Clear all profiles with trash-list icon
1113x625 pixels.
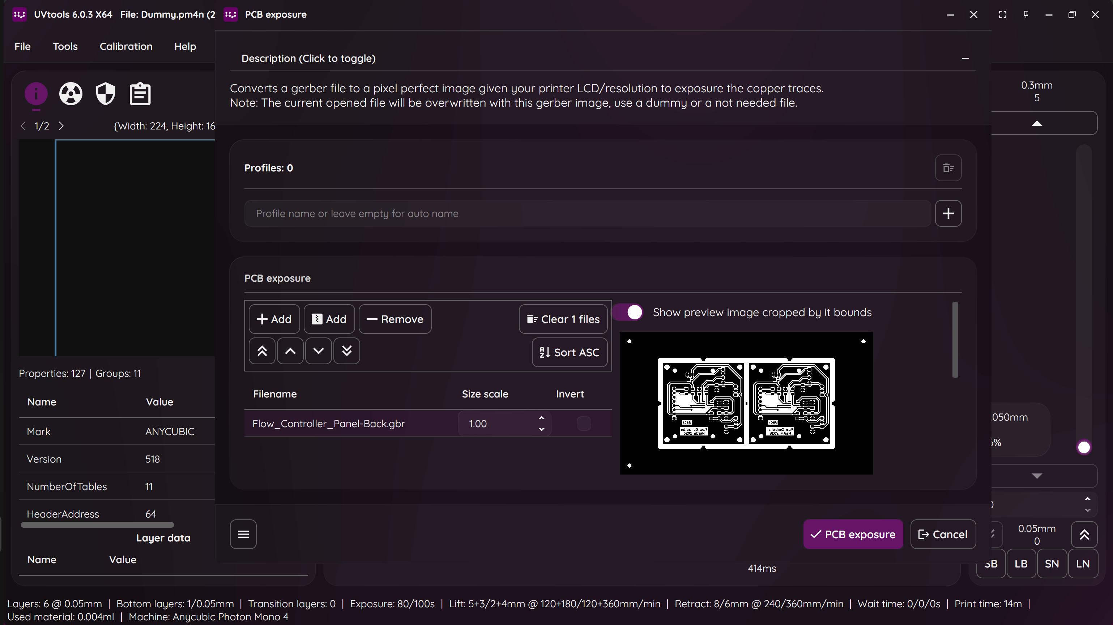[x=948, y=168]
